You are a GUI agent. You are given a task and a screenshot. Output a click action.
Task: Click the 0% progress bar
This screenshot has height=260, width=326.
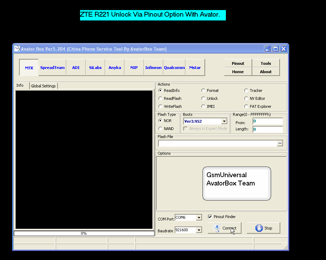(84, 233)
